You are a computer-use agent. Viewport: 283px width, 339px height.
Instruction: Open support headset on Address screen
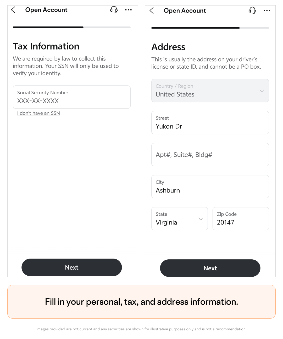[252, 11]
